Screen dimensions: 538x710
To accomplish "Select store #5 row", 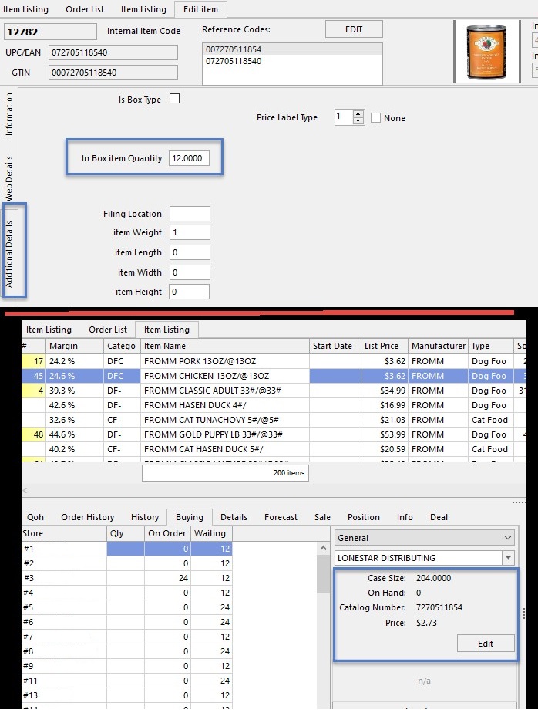I will point(127,607).
